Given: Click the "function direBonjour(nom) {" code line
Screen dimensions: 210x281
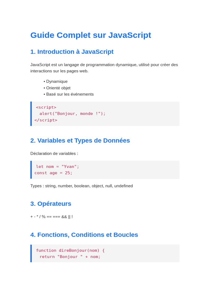Looking at the screenshot, I should click(x=70, y=250).
